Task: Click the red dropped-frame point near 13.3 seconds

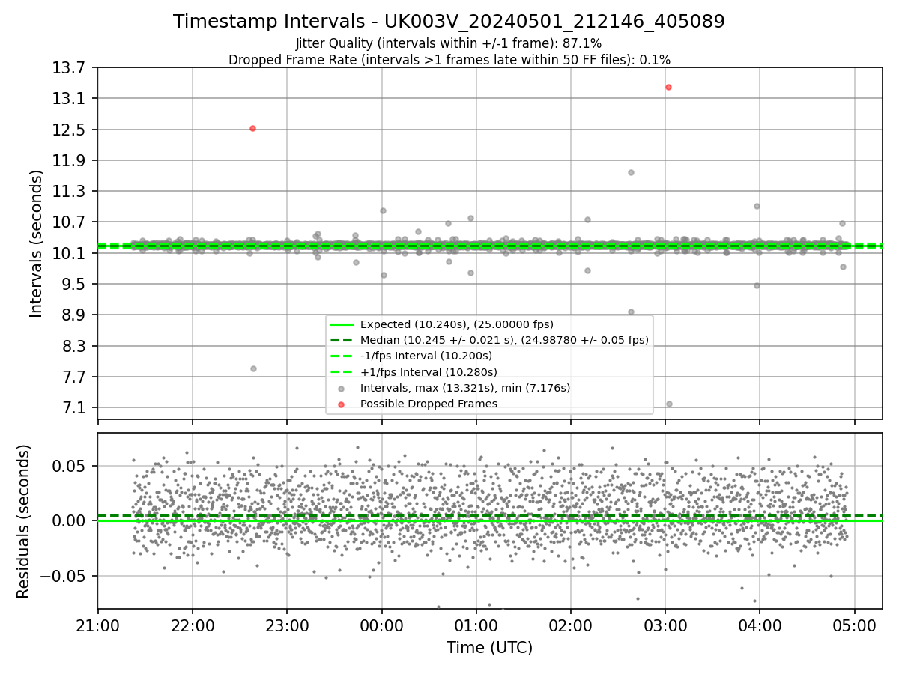Action: pos(668,87)
